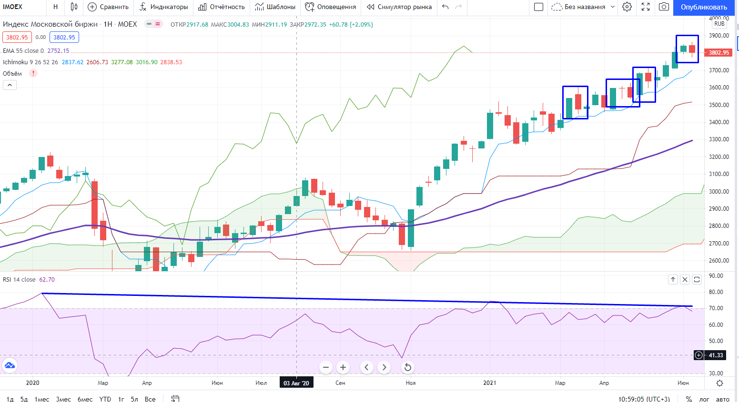Image resolution: width=739 pixels, height=402 pixels.
Task: Open the Индикаторы indicators dialog
Action: click(164, 7)
